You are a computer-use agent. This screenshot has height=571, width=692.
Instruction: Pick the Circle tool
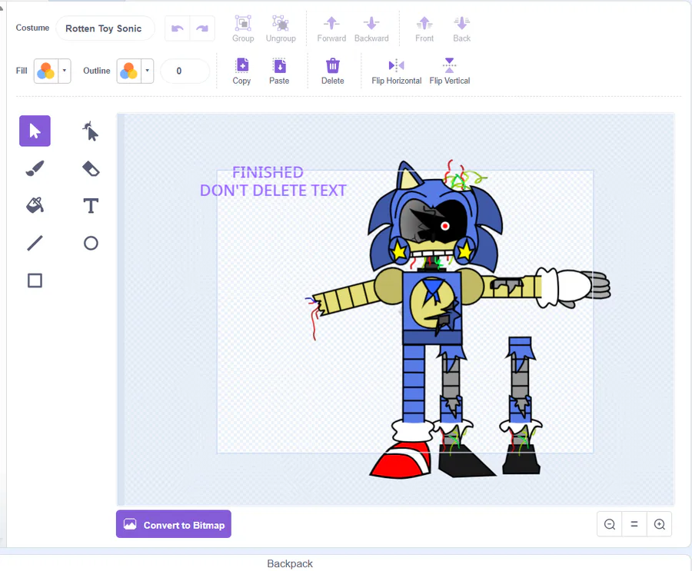click(91, 243)
